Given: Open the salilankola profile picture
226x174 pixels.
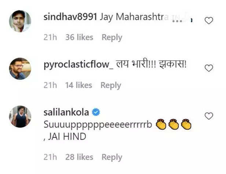Looking at the screenshot, I should (20, 116).
